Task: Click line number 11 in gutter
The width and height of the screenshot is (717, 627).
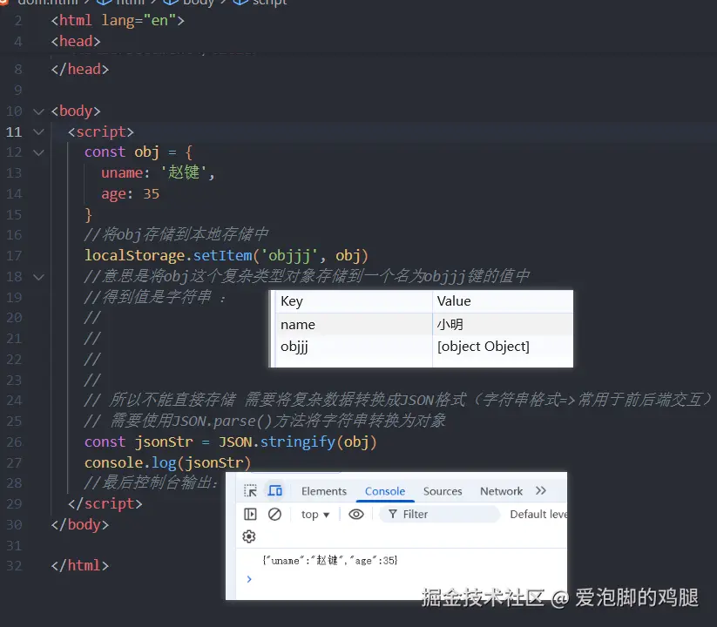Action: tap(14, 132)
